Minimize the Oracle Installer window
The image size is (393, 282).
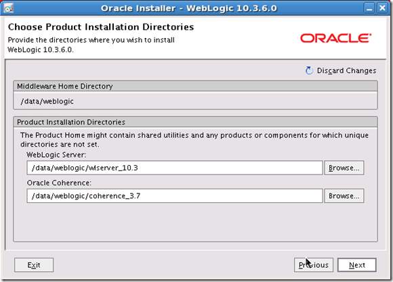(369, 8)
